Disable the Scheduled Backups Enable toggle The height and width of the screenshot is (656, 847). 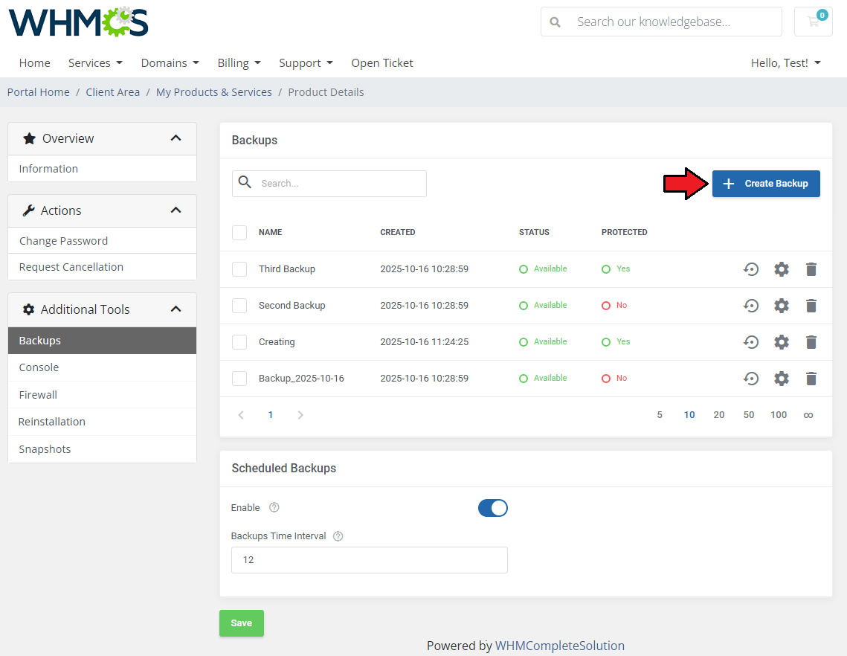tap(493, 507)
